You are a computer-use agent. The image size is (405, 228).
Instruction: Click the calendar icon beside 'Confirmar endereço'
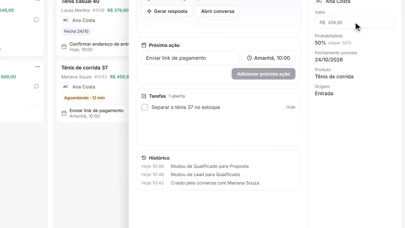coord(64,47)
